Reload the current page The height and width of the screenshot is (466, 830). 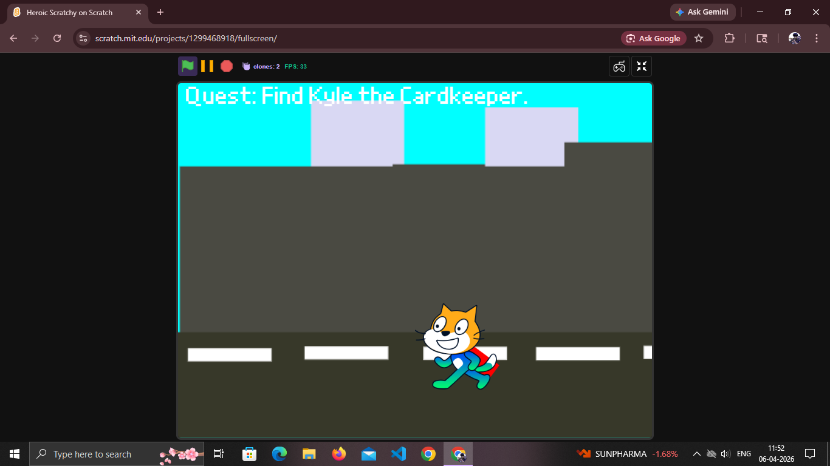(57, 38)
